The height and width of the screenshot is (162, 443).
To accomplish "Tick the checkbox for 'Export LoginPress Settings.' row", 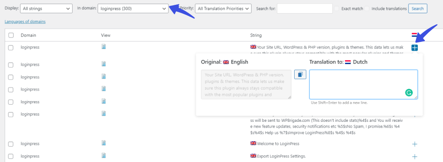I will point(11,156).
